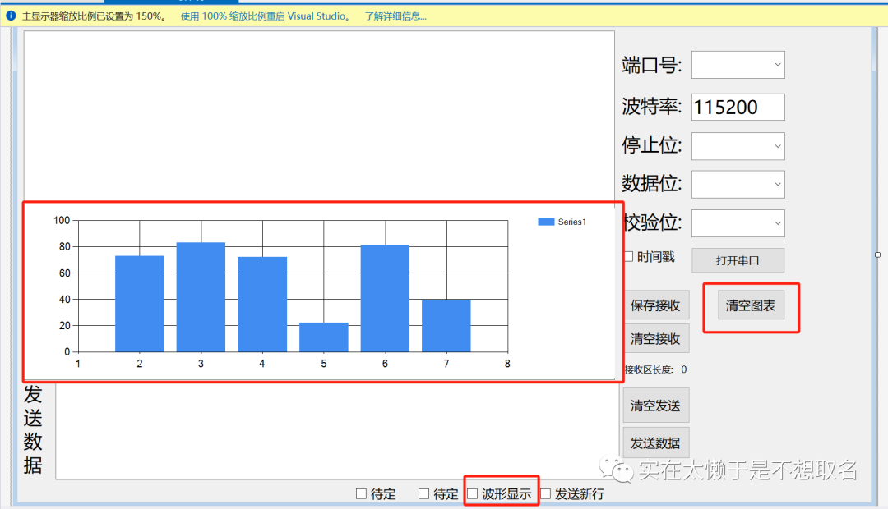Click the 清空发送 button

pos(655,405)
